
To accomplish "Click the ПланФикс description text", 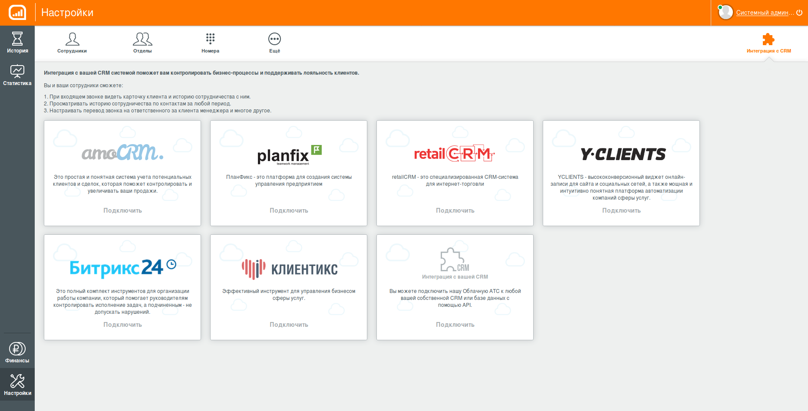I will [x=289, y=181].
